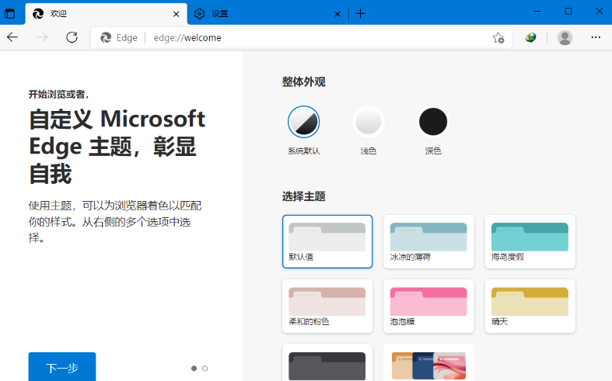
Task: Open the globe extension icon in toolbar
Action: (x=530, y=37)
